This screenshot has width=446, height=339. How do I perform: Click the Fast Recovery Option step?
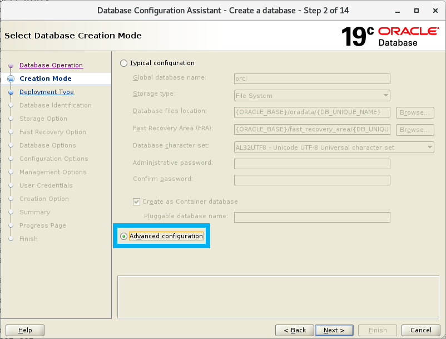53,132
